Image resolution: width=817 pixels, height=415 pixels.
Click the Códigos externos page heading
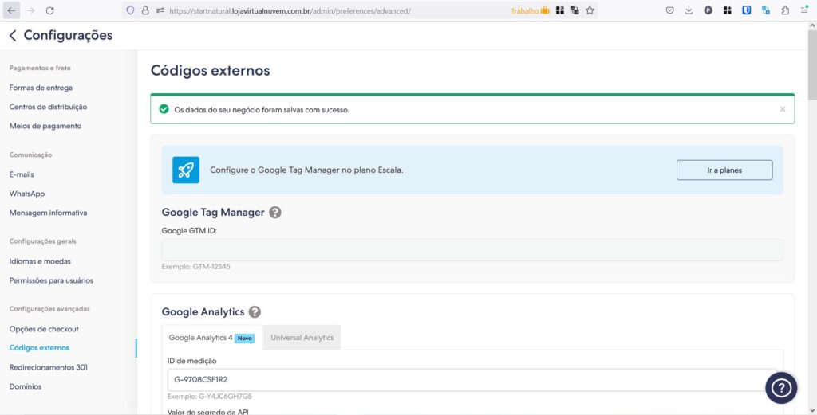pyautogui.click(x=211, y=71)
